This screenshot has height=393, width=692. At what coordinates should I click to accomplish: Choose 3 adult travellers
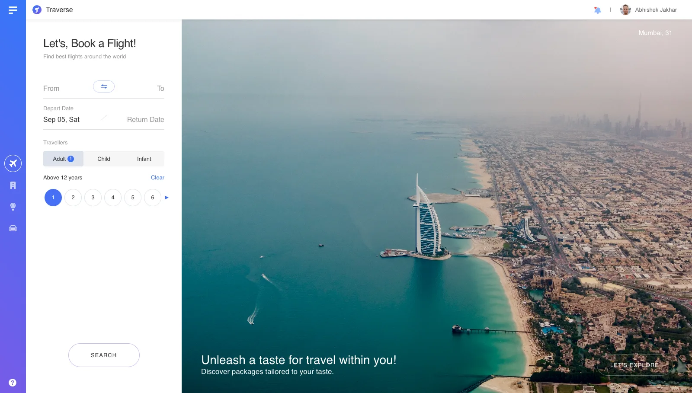click(x=93, y=198)
